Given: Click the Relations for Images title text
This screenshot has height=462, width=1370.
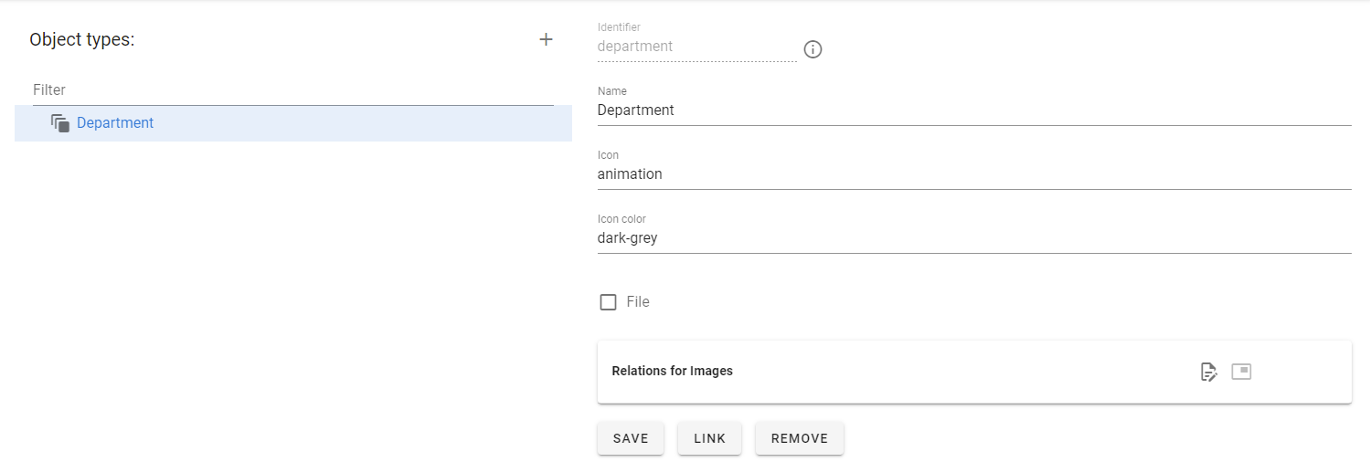Looking at the screenshot, I should pos(673,372).
